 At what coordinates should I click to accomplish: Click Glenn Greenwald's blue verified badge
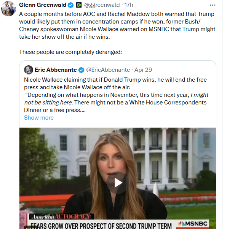point(70,5)
